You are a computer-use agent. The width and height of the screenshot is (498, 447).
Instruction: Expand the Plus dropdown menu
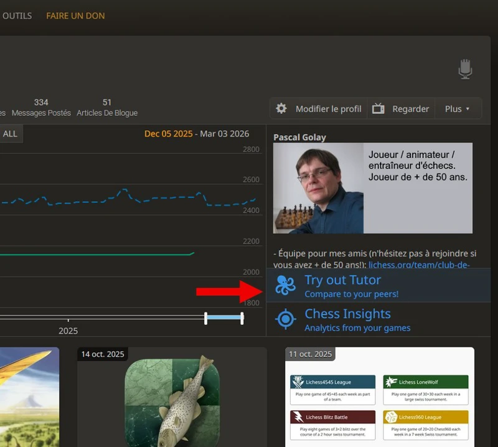point(457,108)
